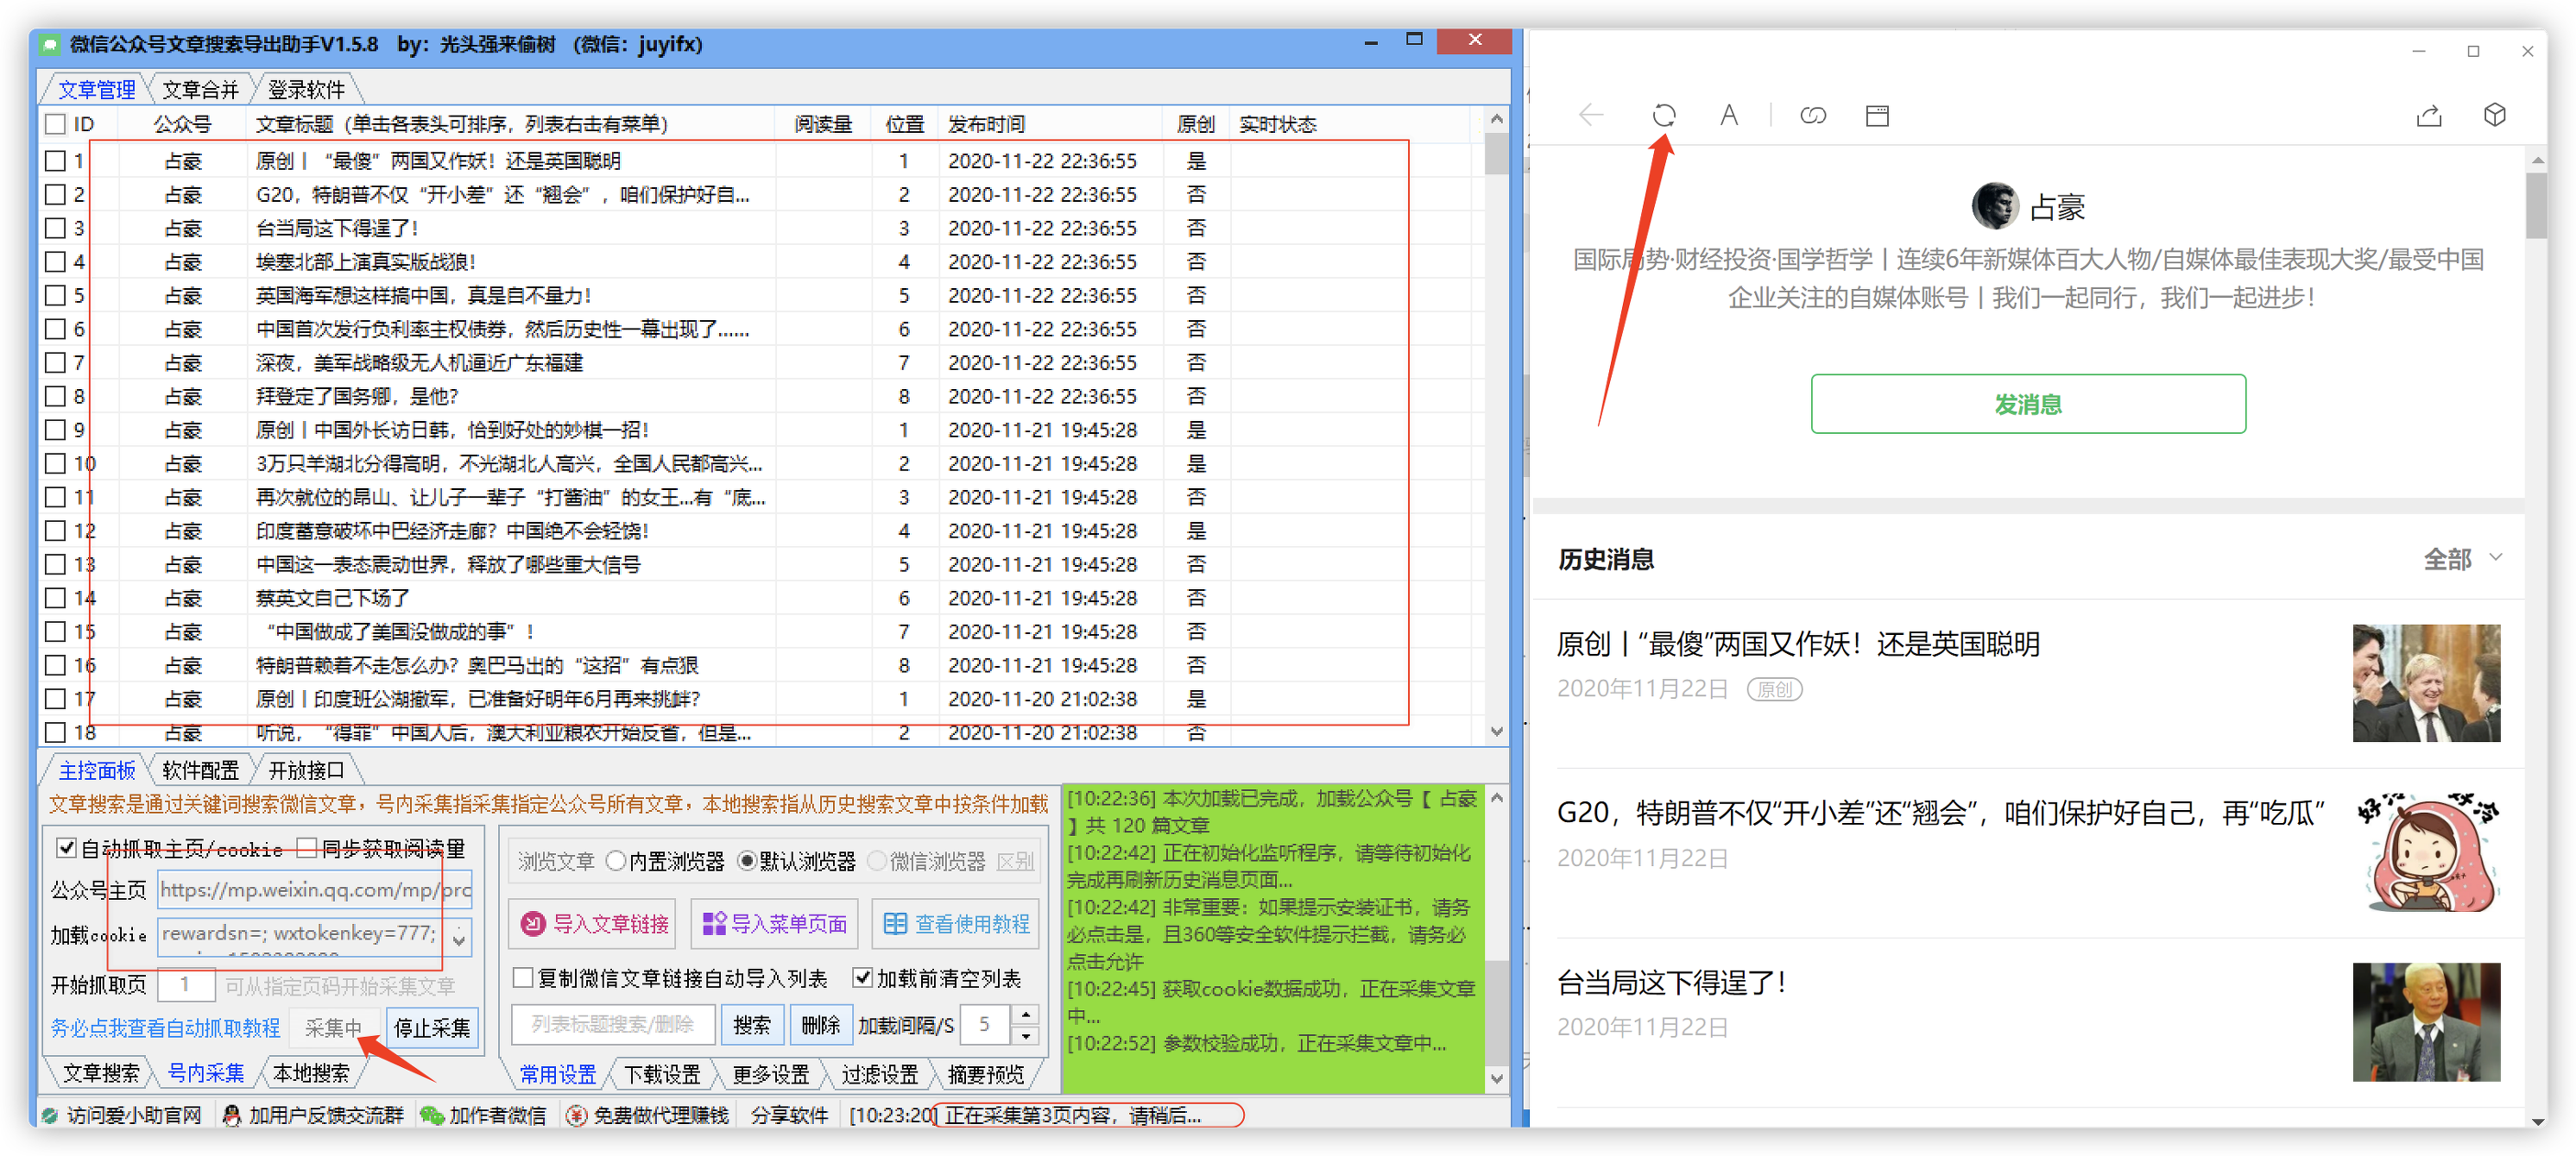
Task: Click the 搜索 button
Action: pyautogui.click(x=751, y=1024)
